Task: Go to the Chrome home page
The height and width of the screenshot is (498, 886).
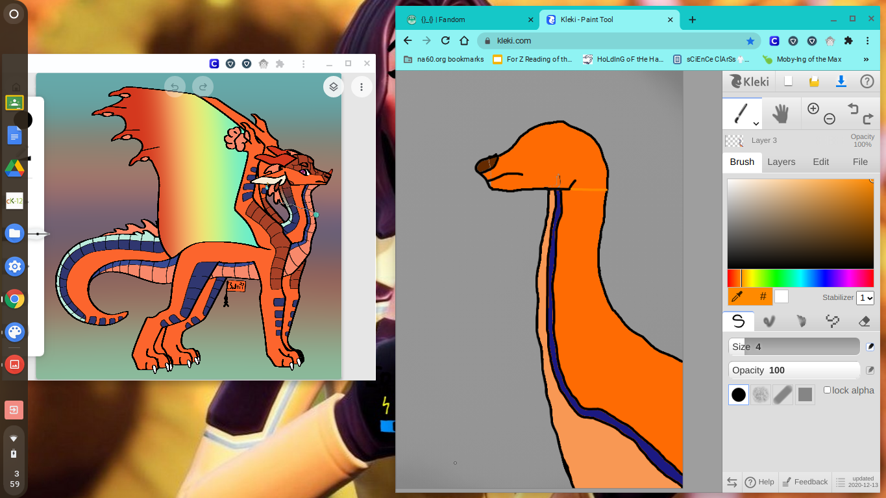Action: 464,40
